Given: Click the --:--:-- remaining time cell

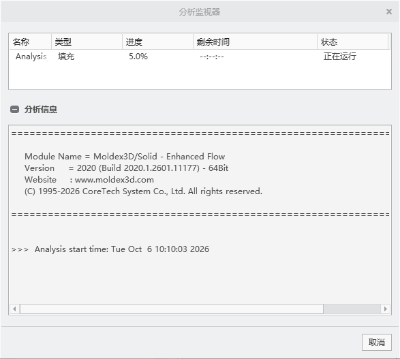Looking at the screenshot, I should click(212, 57).
